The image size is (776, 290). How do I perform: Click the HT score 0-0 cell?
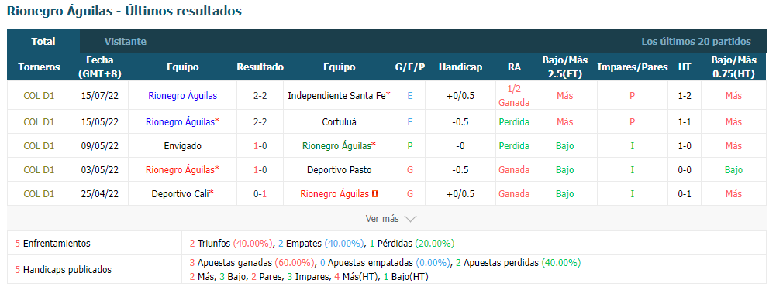[685, 170]
